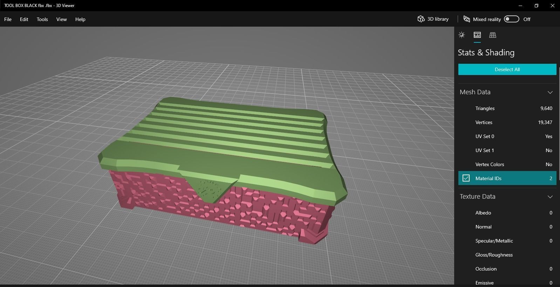Close the 3D Viewer window
The image size is (560, 287).
click(x=552, y=6)
